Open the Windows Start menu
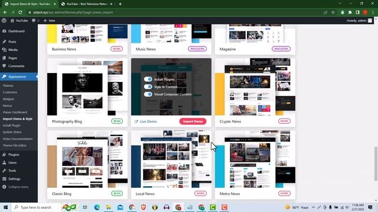The width and height of the screenshot is (378, 212). (x=5, y=207)
